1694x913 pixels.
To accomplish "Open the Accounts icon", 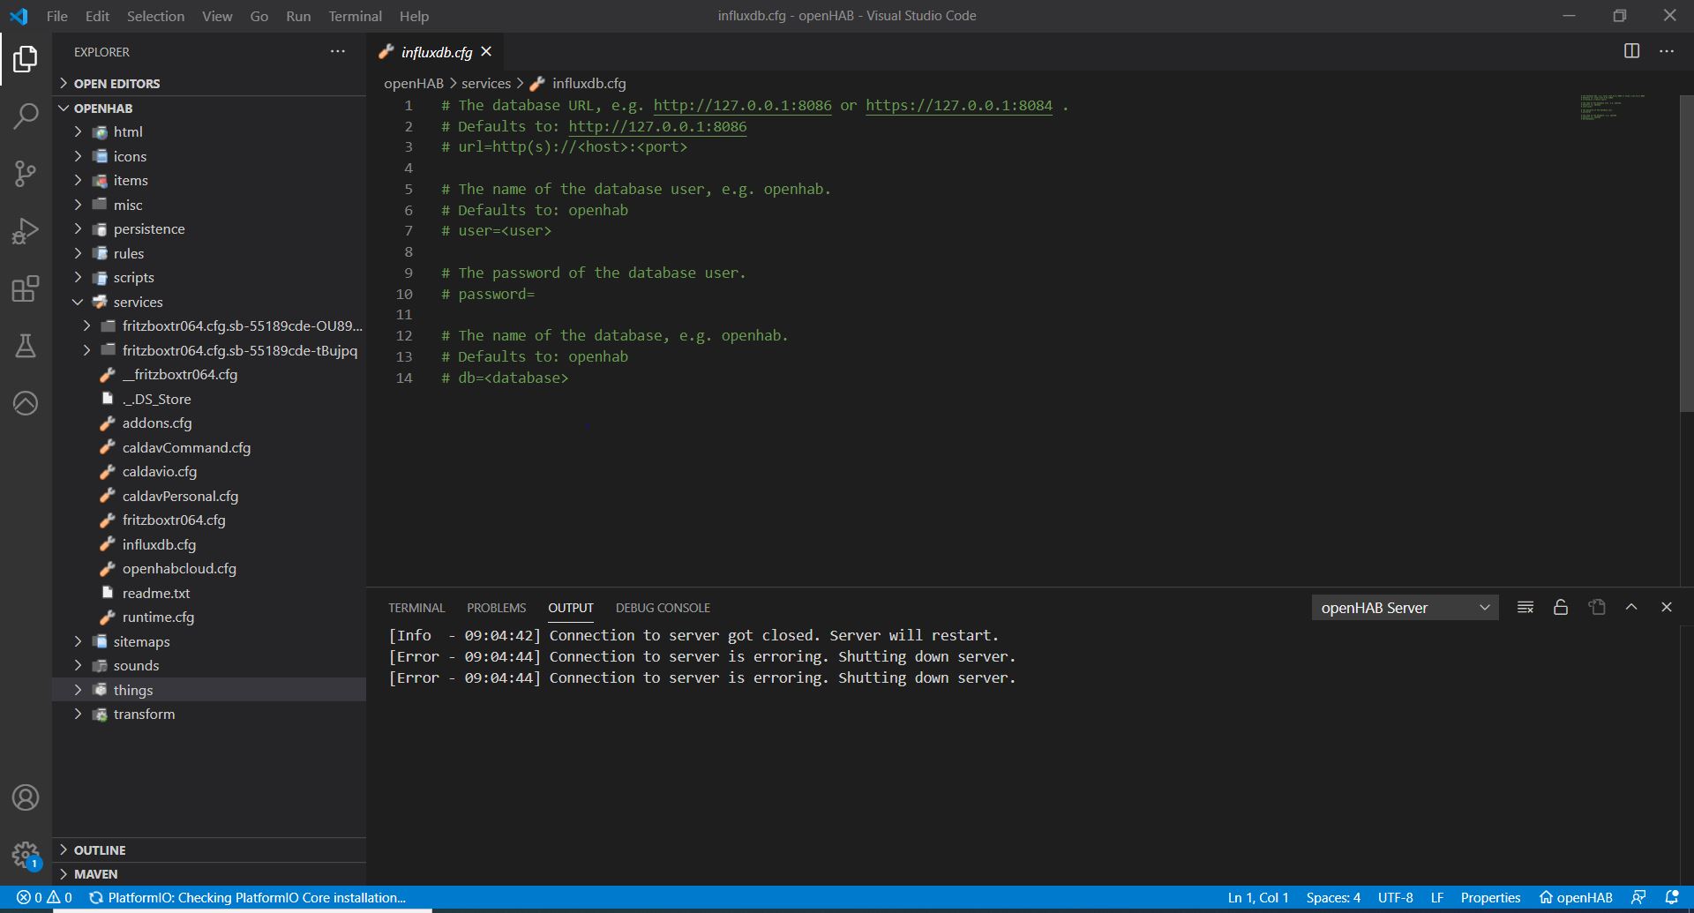I will 26,797.
